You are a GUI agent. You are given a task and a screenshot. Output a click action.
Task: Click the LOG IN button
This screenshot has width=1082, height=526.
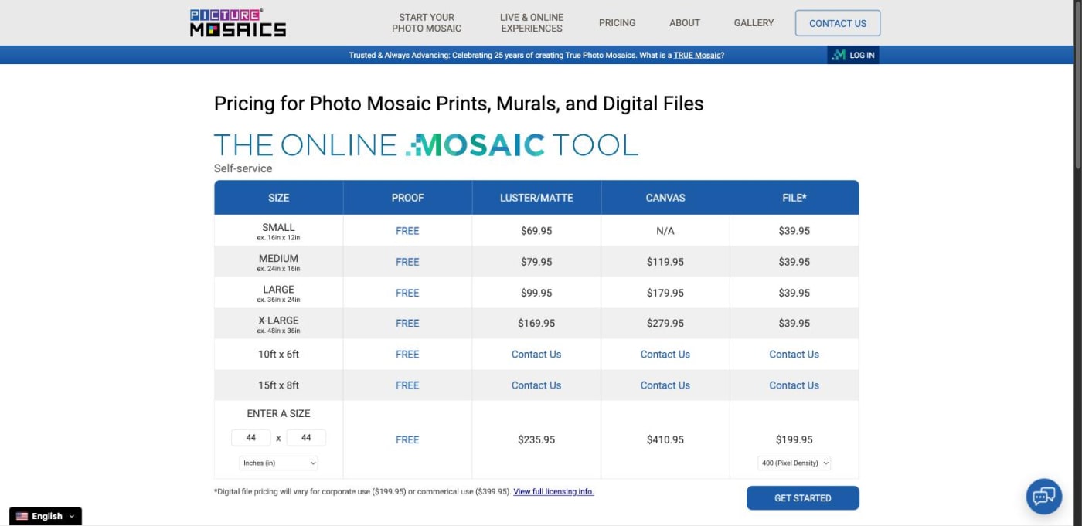853,55
